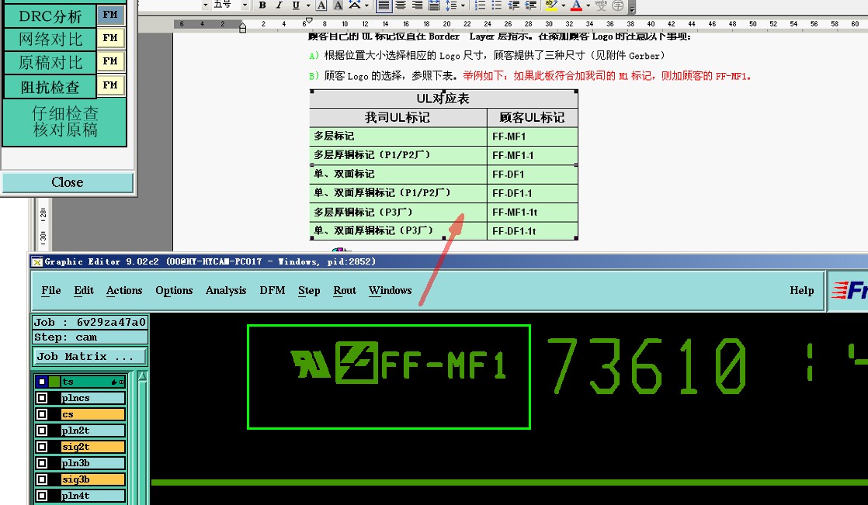
Task: Open the Edit menu in Graphic Editor
Action: pos(84,290)
